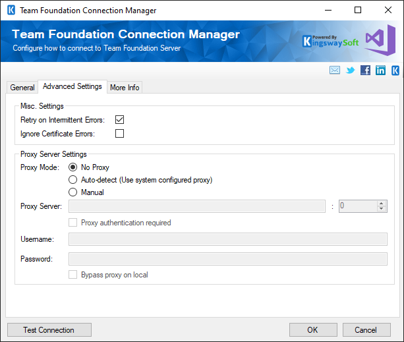This screenshot has width=404, height=342.
Task: Open the More Info tab
Action: [125, 88]
